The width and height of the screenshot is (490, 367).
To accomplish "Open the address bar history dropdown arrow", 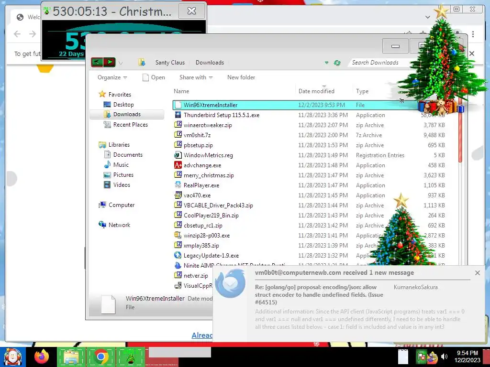I will [326, 63].
